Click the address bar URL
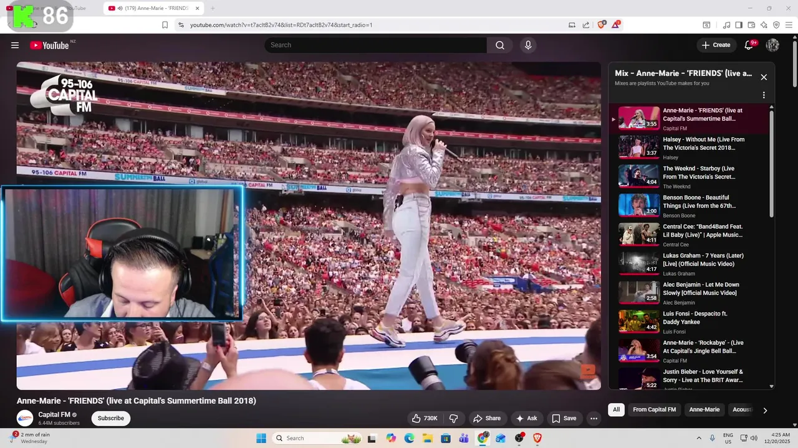The image size is (798, 448). coord(281,25)
